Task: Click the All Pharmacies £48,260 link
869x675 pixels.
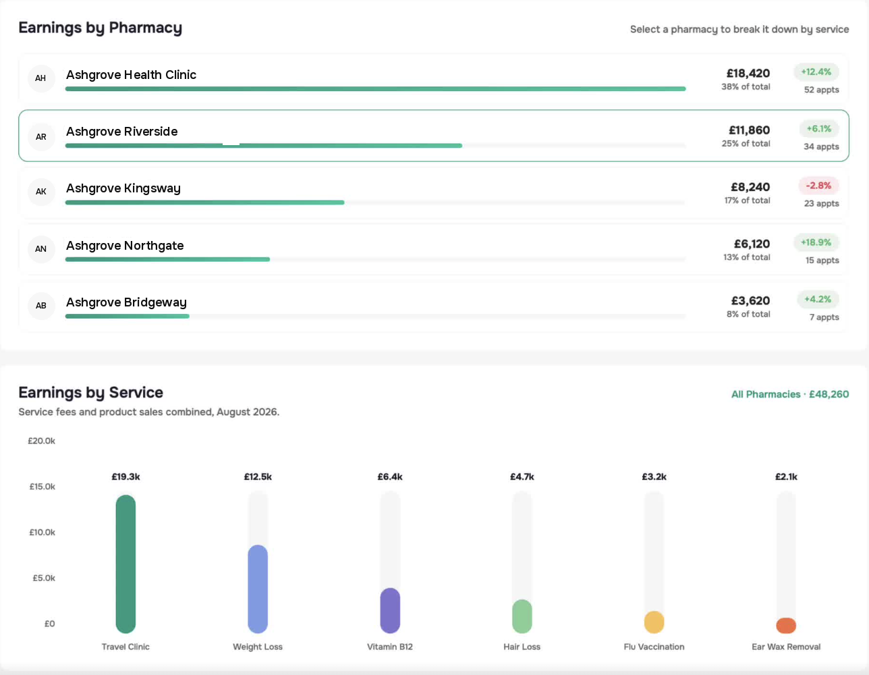Action: pyautogui.click(x=790, y=394)
